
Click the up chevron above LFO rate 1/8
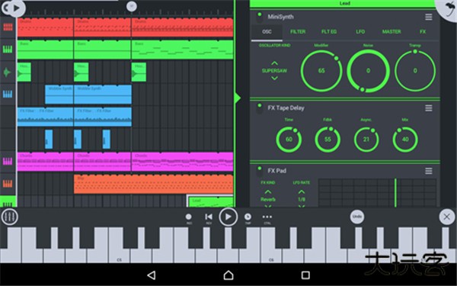click(x=302, y=192)
